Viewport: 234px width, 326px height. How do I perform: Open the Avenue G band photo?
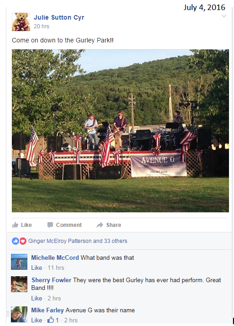click(120, 131)
